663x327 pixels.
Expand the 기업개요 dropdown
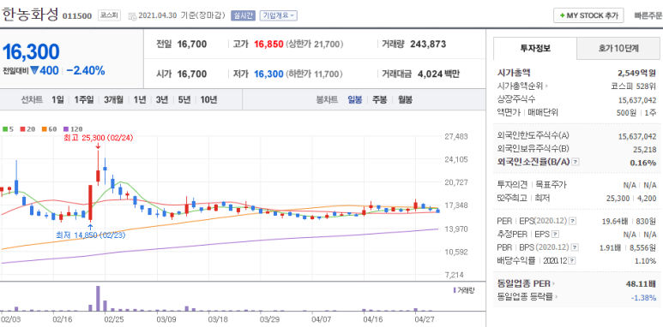279,15
